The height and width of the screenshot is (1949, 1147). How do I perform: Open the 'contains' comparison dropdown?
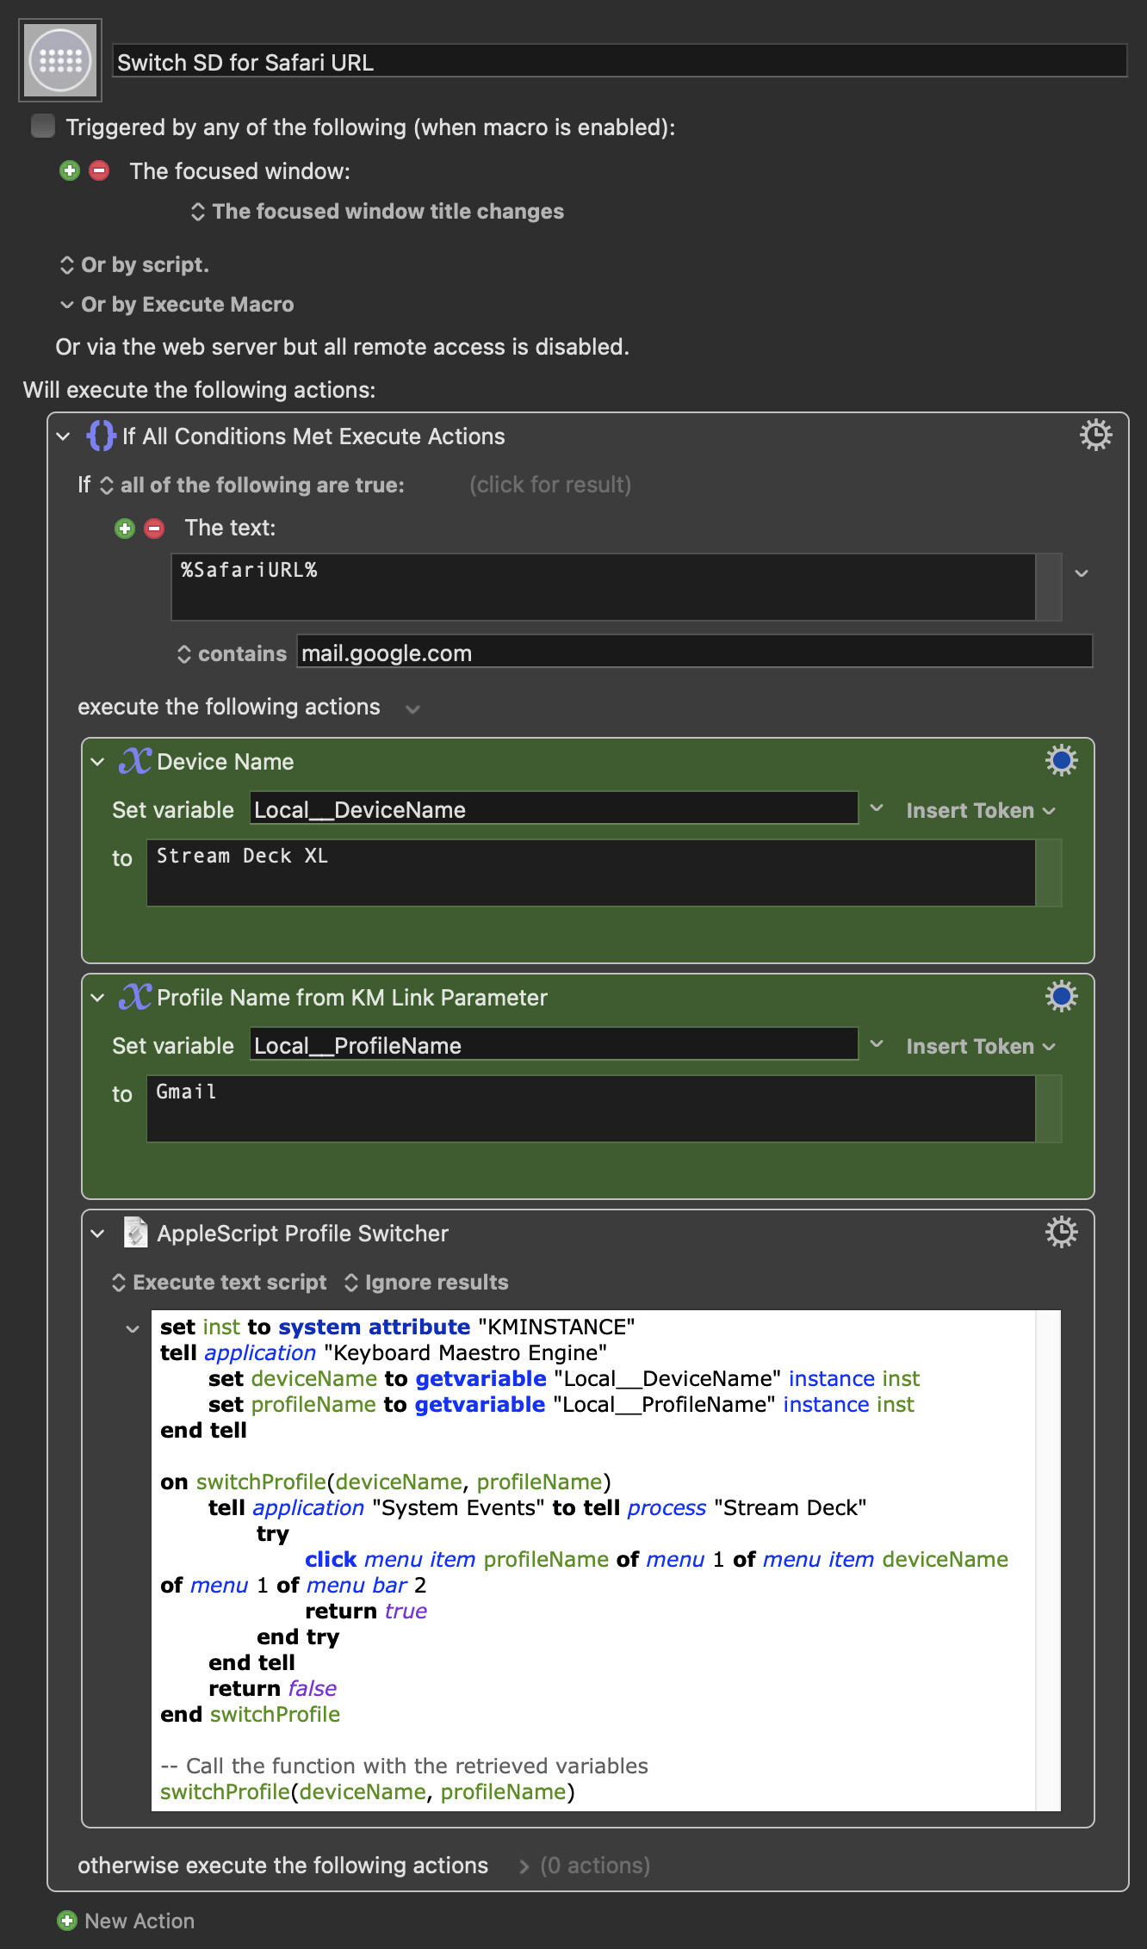(232, 654)
